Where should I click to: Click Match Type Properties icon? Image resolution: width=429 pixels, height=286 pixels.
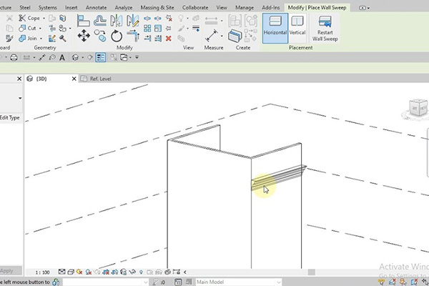pos(9,39)
